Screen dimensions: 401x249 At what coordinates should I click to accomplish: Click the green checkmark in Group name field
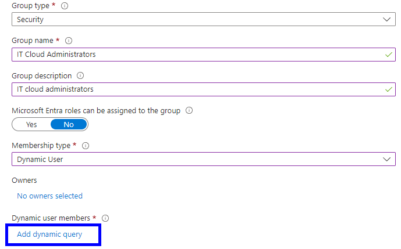coord(388,55)
